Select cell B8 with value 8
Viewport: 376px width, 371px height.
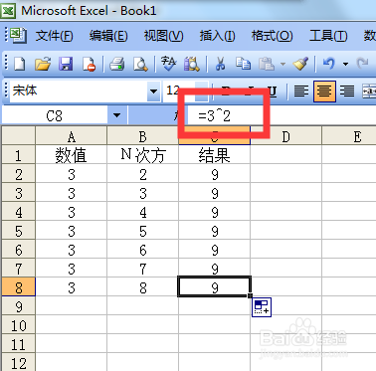pos(142,287)
